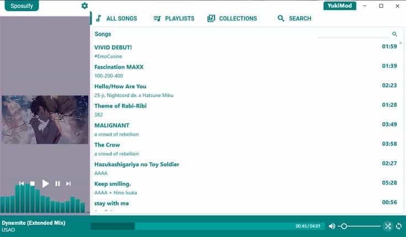The width and height of the screenshot is (406, 237).
Task: Toggle repeat mode
Action: click(399, 226)
